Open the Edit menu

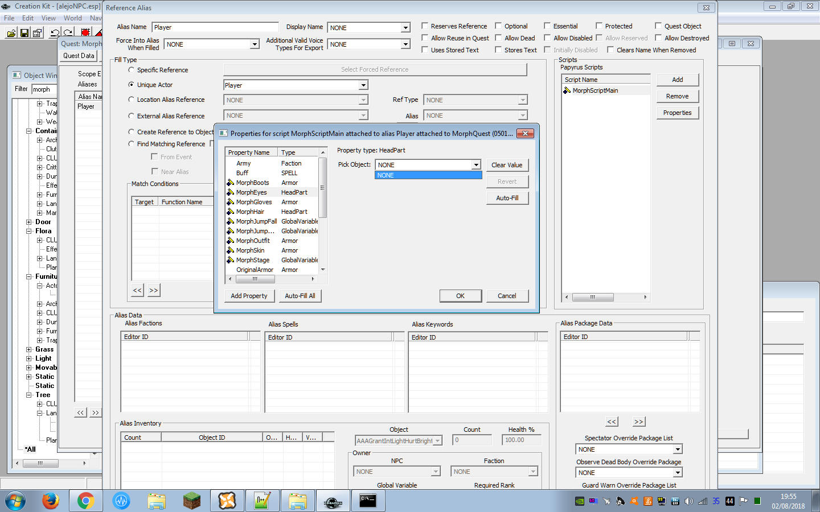[x=28, y=18]
